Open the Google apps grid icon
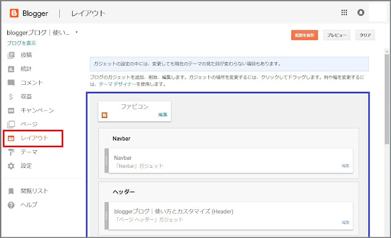 pyautogui.click(x=344, y=12)
